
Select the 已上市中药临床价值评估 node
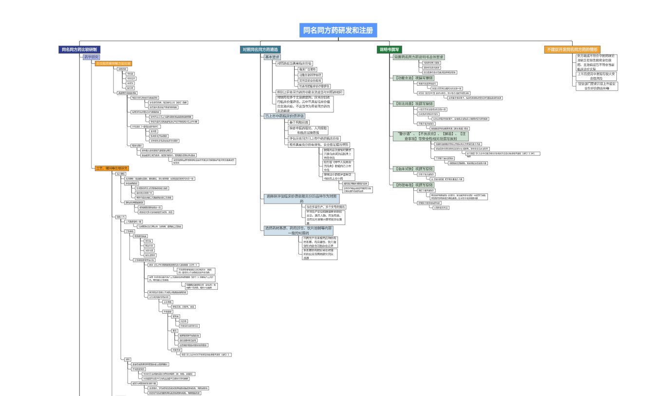pos(284,116)
